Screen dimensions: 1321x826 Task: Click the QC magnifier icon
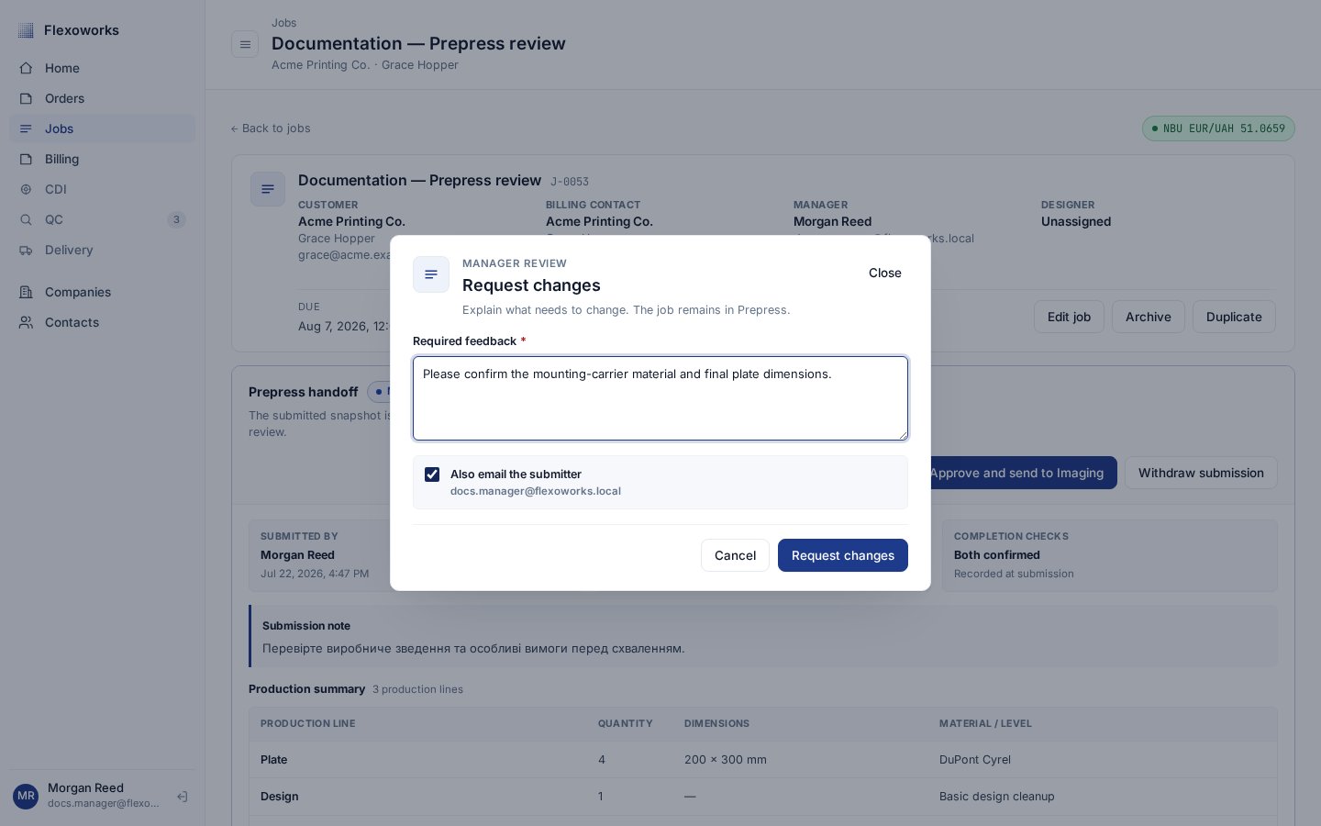pyautogui.click(x=26, y=219)
